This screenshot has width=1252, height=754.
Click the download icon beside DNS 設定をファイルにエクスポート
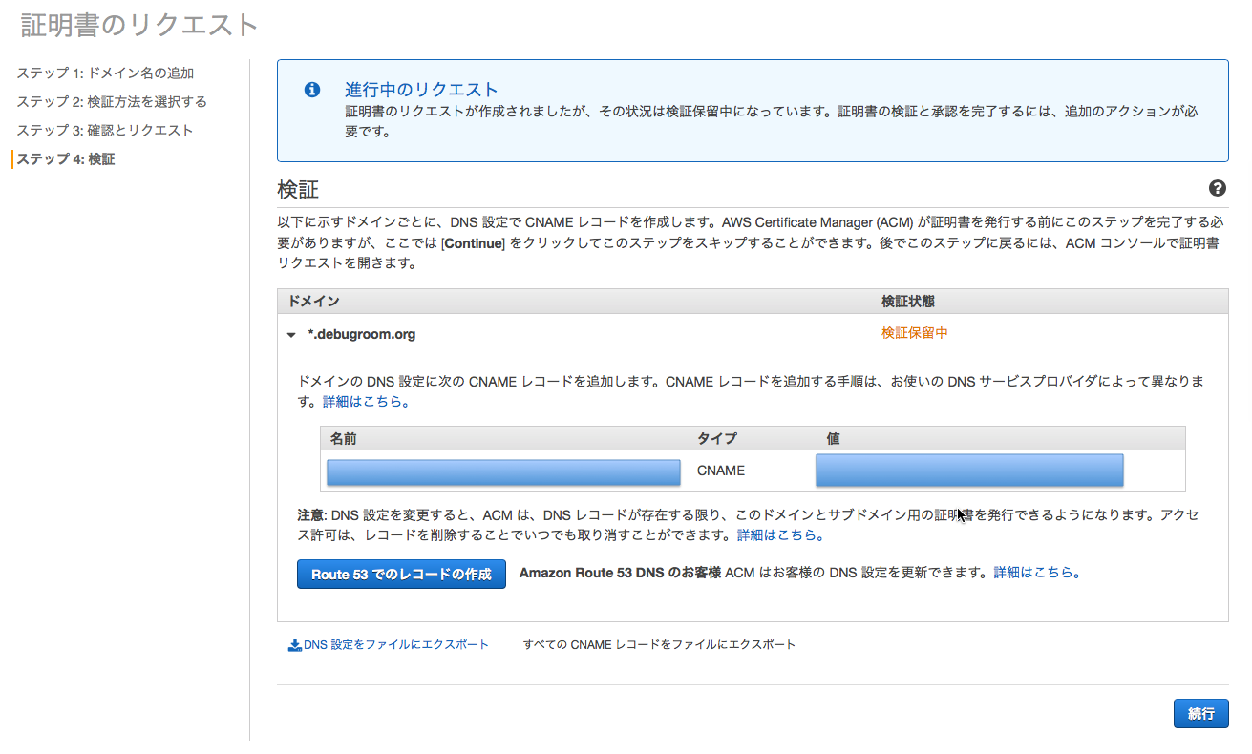pos(295,645)
